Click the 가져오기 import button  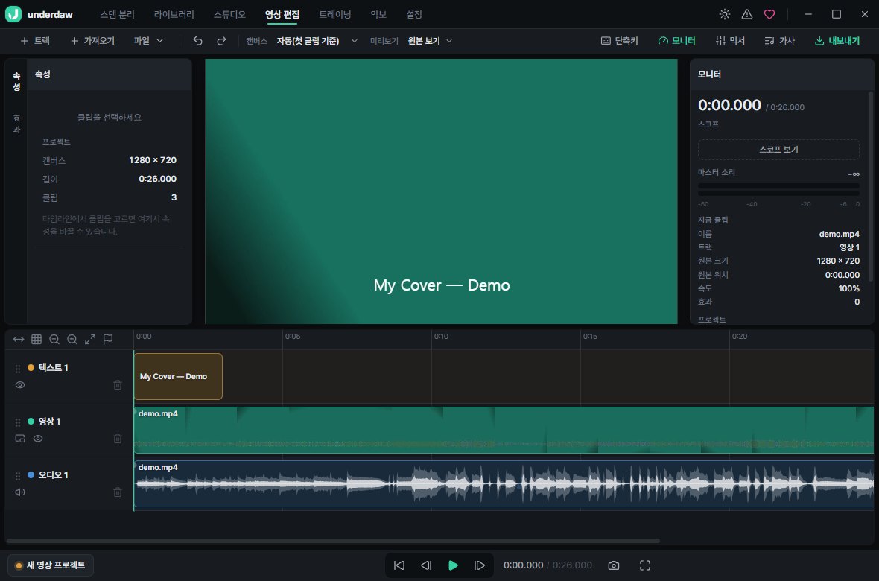[92, 41]
